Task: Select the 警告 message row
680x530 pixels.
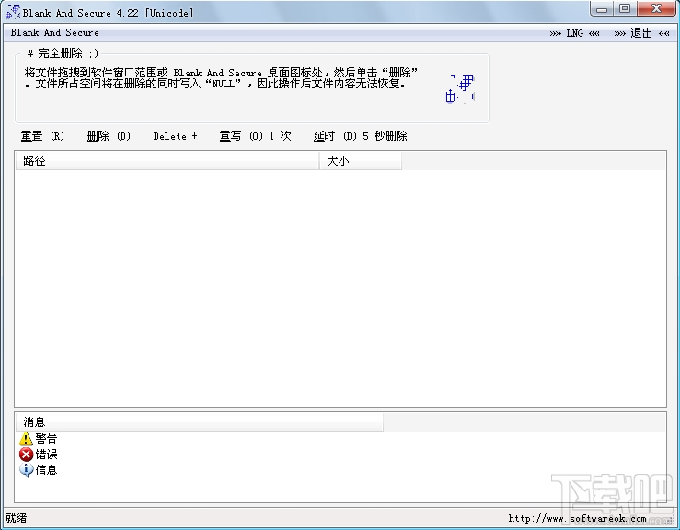Action: [x=39, y=439]
